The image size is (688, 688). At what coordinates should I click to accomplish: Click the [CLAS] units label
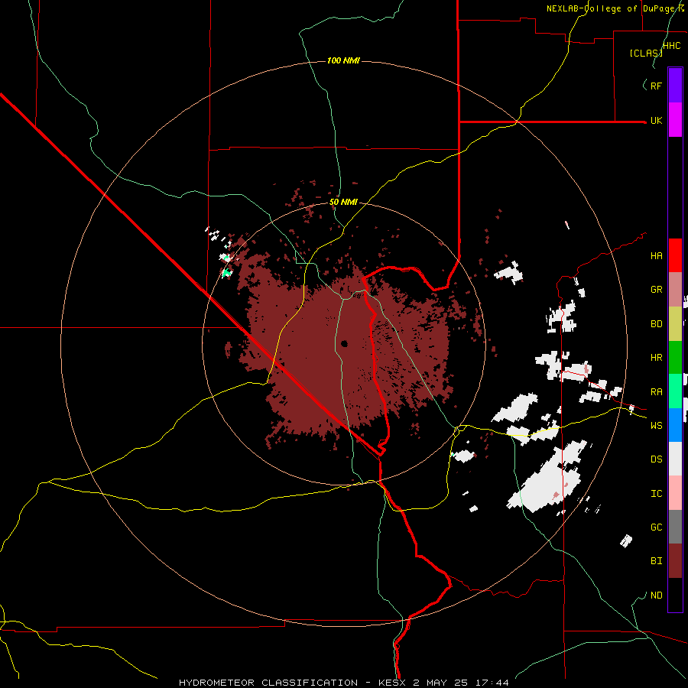646,54
